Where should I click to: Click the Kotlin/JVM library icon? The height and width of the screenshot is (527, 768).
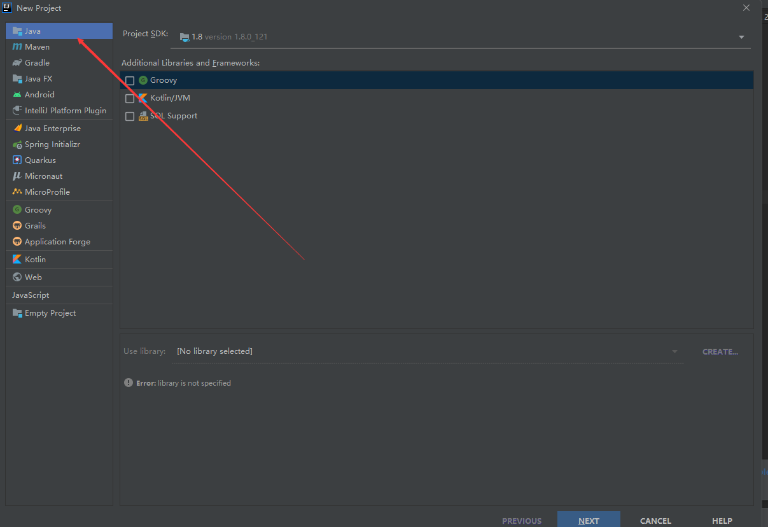[x=143, y=98]
